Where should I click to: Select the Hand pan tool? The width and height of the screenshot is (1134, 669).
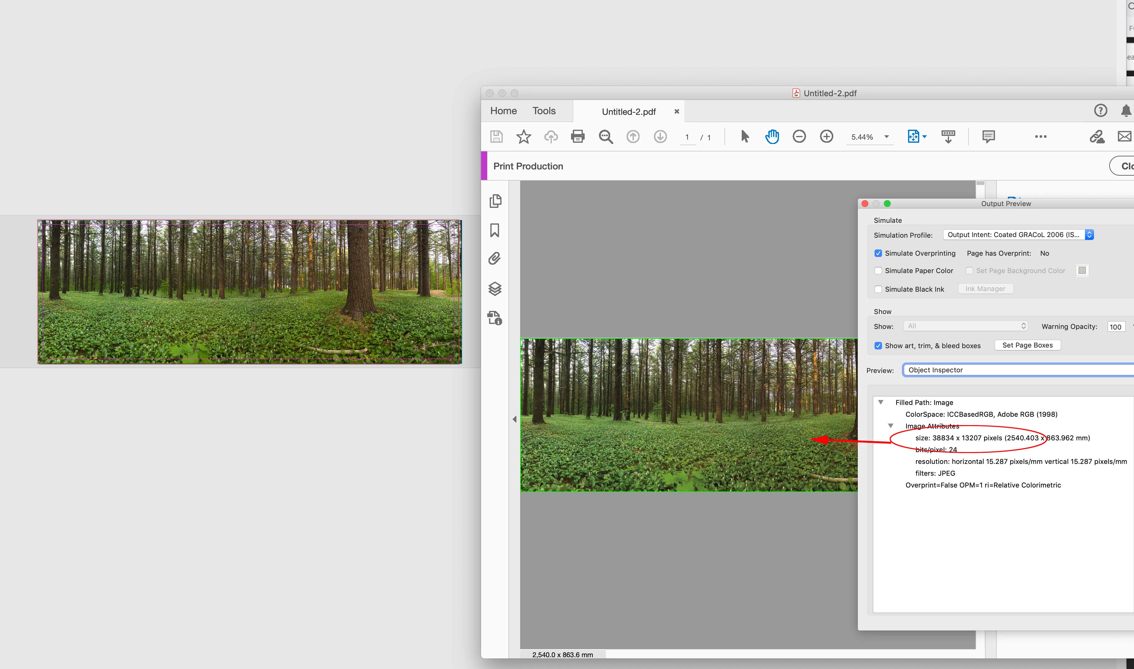[x=772, y=136]
